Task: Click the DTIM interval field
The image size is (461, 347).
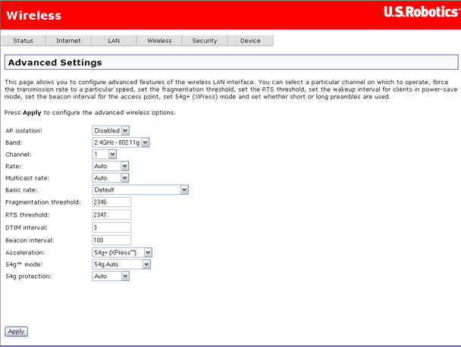Action: click(x=111, y=227)
